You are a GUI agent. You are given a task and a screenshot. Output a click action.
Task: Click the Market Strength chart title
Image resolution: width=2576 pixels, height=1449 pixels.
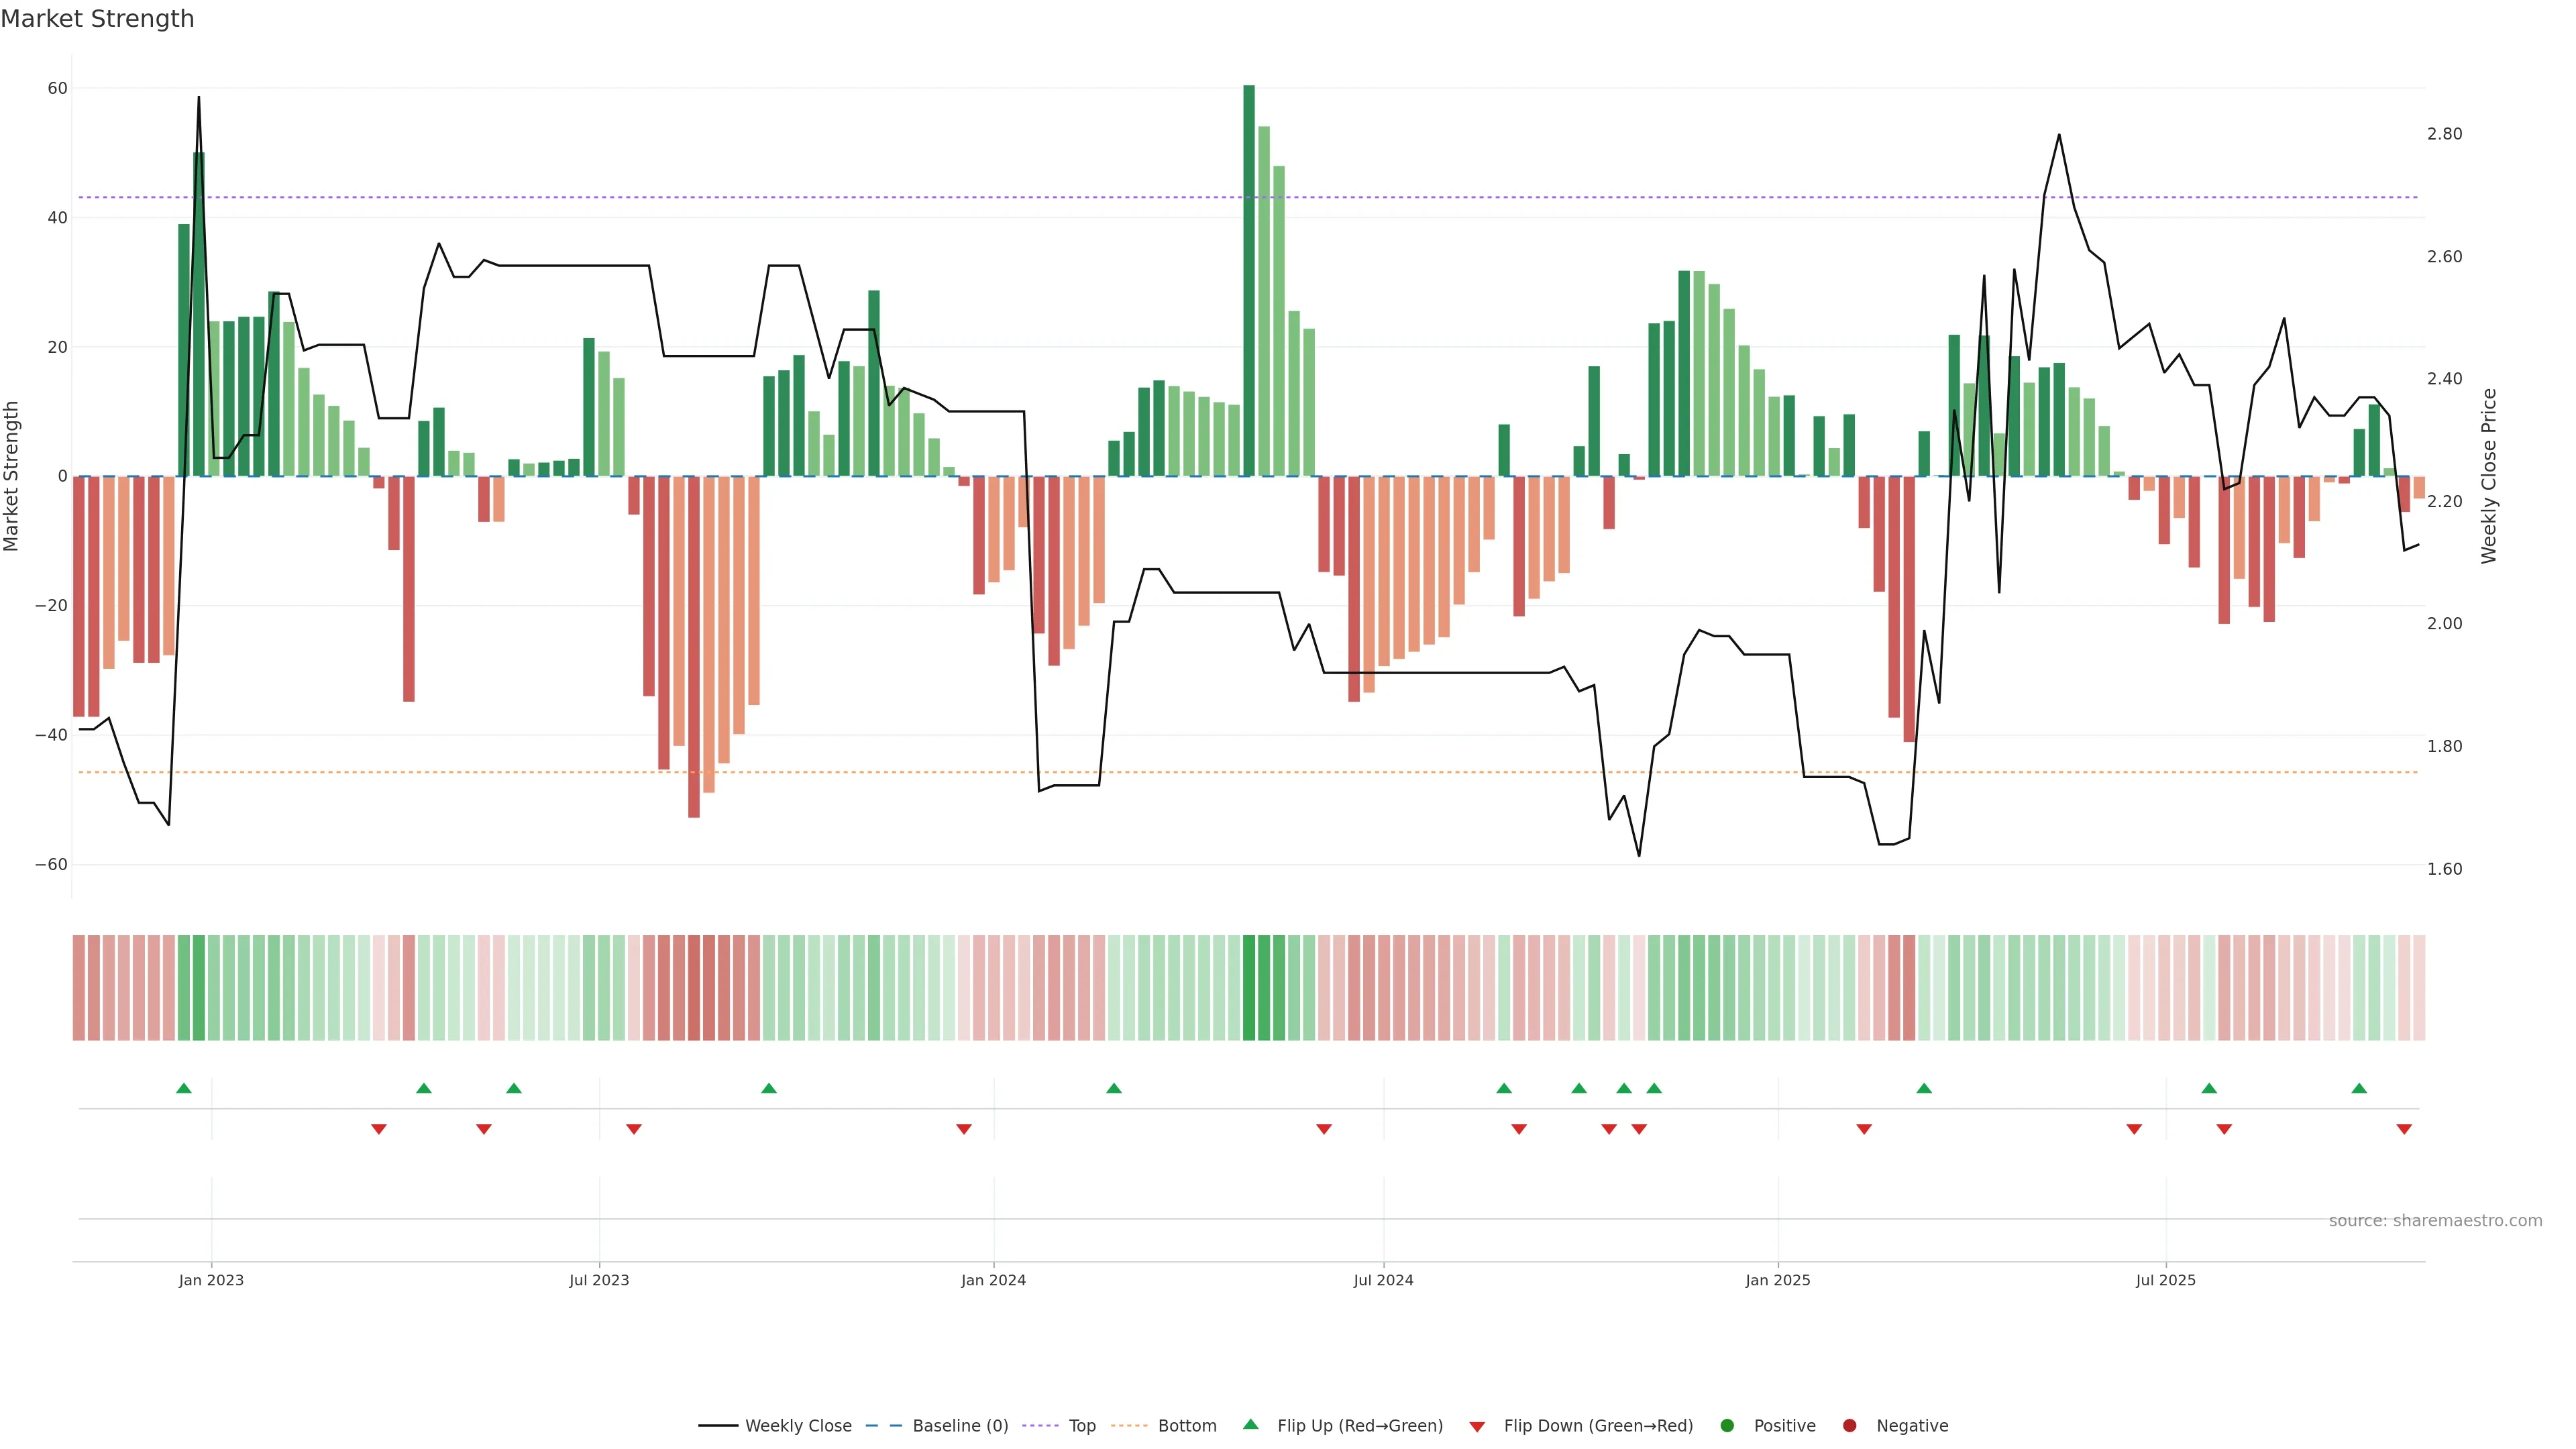[97, 19]
